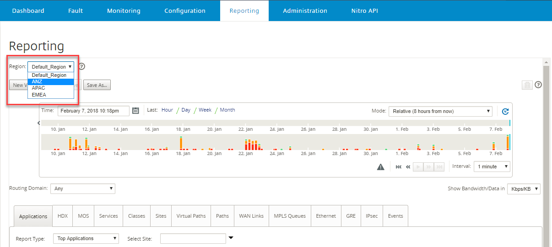Refresh the timeline with the blue reload icon

505,111
